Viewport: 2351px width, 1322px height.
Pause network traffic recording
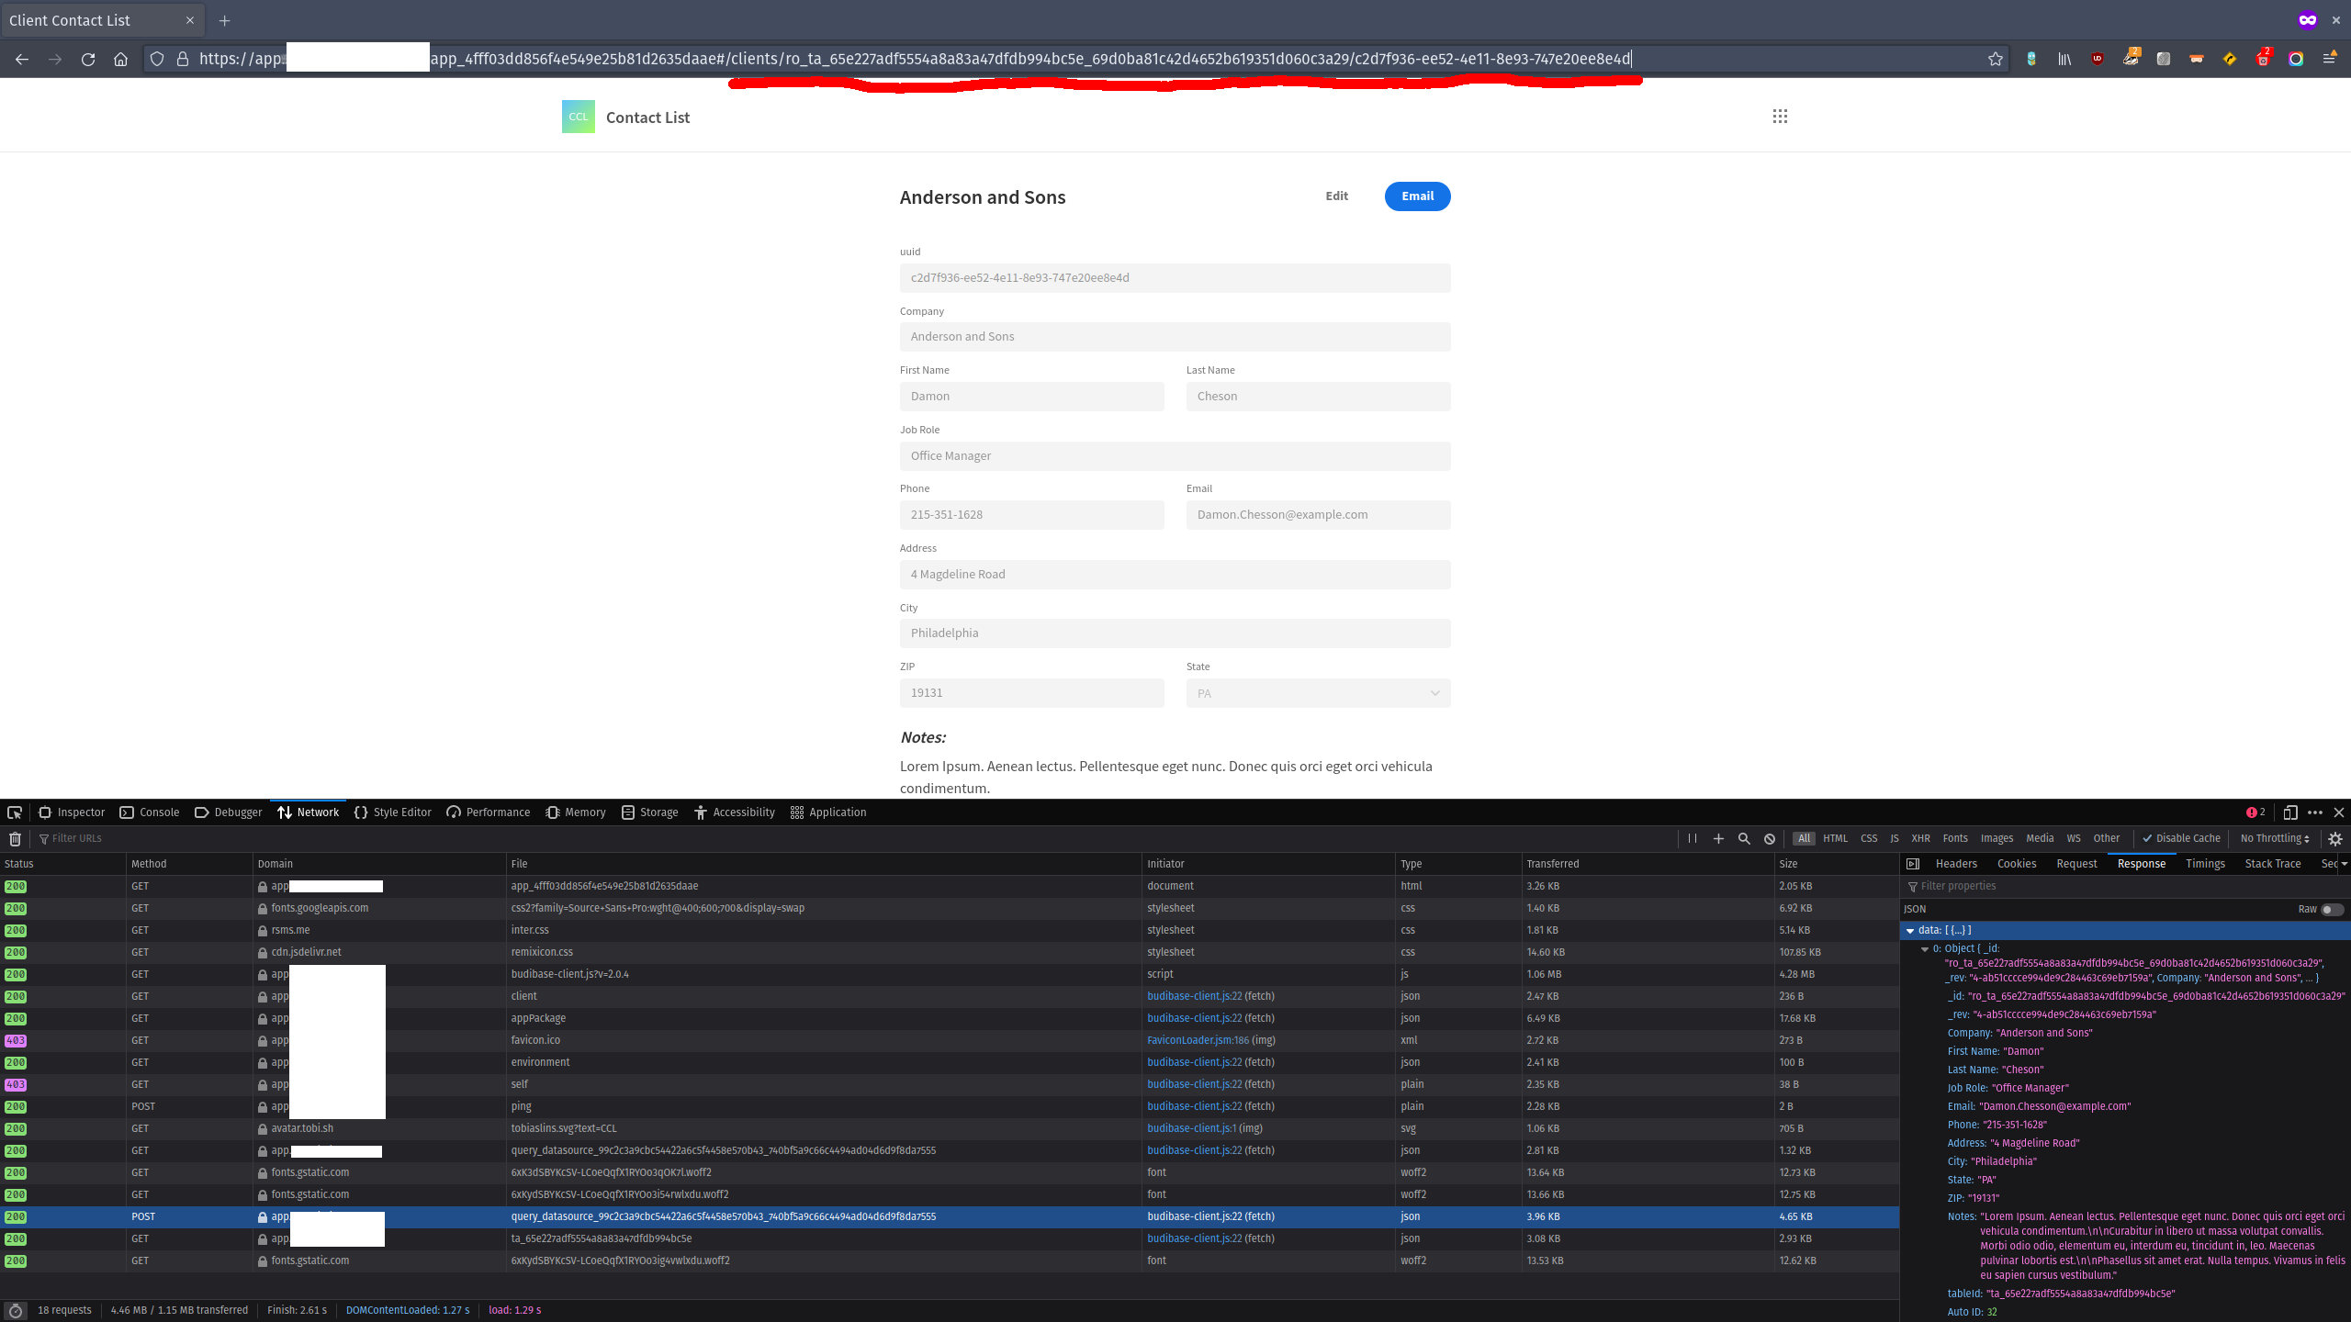1693,838
